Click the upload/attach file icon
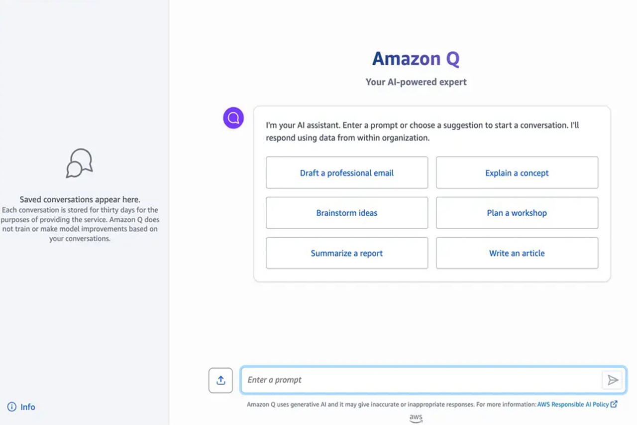This screenshot has width=637, height=425. pyautogui.click(x=220, y=380)
